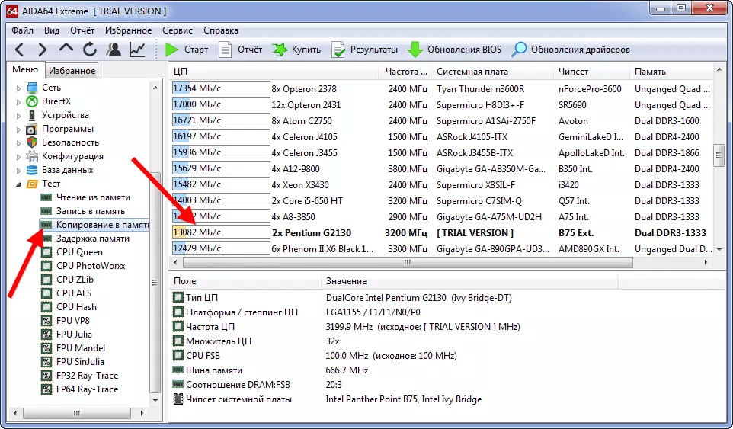
Task: Sort by the Частота column header
Action: [x=405, y=72]
